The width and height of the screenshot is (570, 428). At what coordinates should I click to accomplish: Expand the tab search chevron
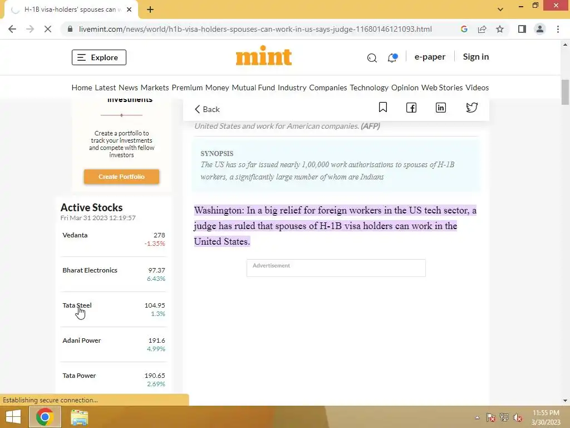coord(500,9)
